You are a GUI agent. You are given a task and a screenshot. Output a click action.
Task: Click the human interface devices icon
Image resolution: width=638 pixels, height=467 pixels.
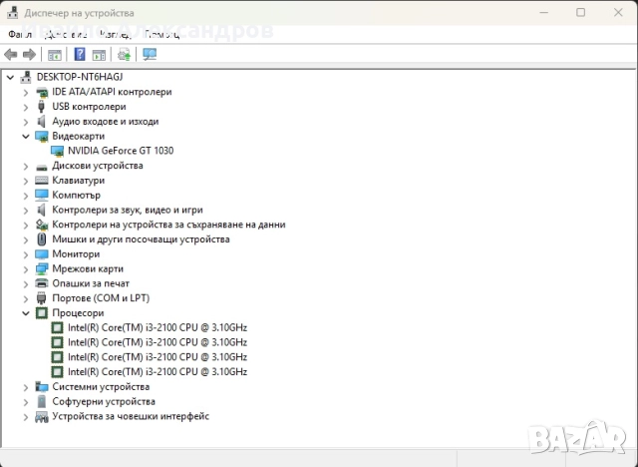[x=42, y=416]
